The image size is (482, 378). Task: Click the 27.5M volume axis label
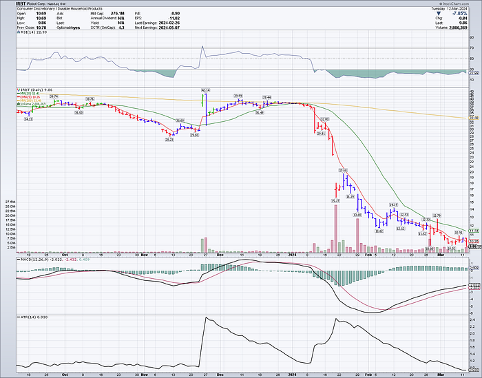click(10, 202)
